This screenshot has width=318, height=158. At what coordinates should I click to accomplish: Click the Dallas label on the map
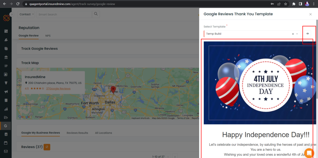click(x=110, y=103)
